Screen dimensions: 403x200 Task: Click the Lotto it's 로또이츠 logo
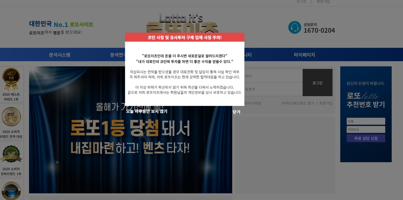click(182, 23)
